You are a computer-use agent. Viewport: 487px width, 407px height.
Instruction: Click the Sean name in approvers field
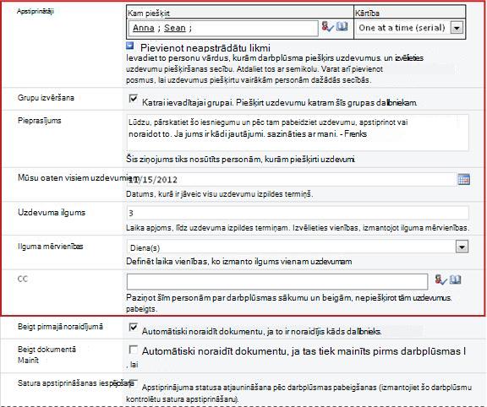pyautogui.click(x=175, y=28)
